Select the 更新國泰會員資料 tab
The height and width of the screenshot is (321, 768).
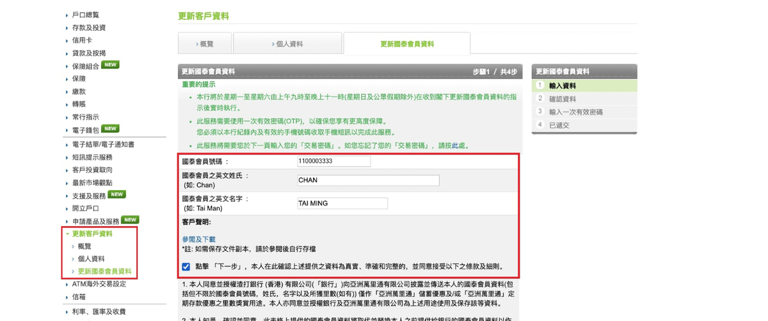tap(406, 44)
